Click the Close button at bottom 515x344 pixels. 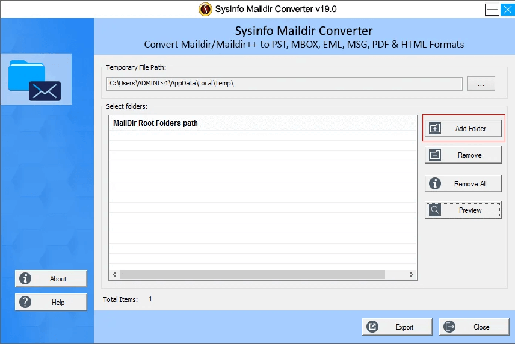point(474,327)
